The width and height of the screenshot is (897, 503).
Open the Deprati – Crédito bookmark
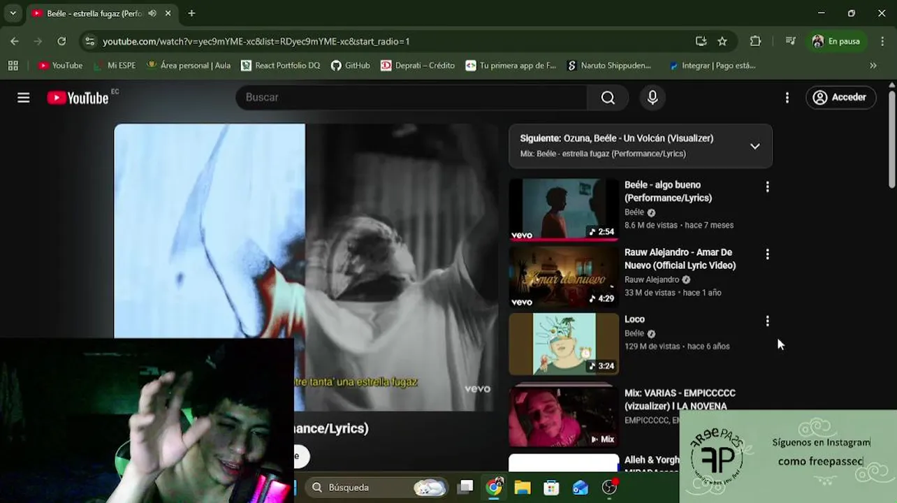[418, 66]
